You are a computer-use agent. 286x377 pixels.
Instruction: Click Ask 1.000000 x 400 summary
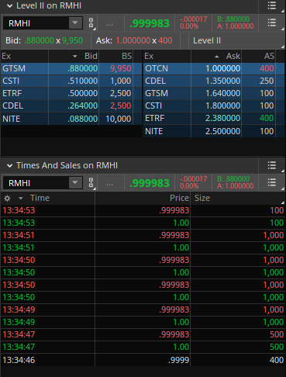134,40
